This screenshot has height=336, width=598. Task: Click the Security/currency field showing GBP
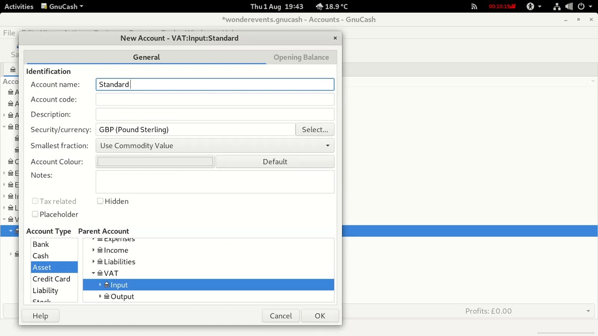[195, 130]
